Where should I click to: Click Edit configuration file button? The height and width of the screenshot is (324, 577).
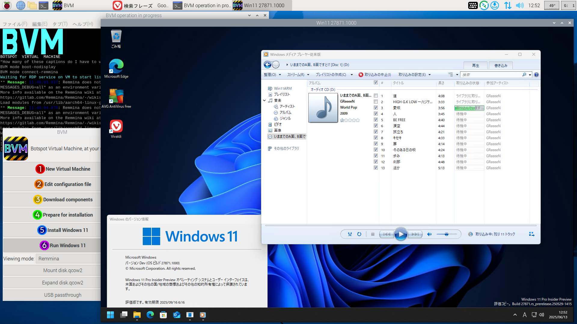tap(52, 184)
